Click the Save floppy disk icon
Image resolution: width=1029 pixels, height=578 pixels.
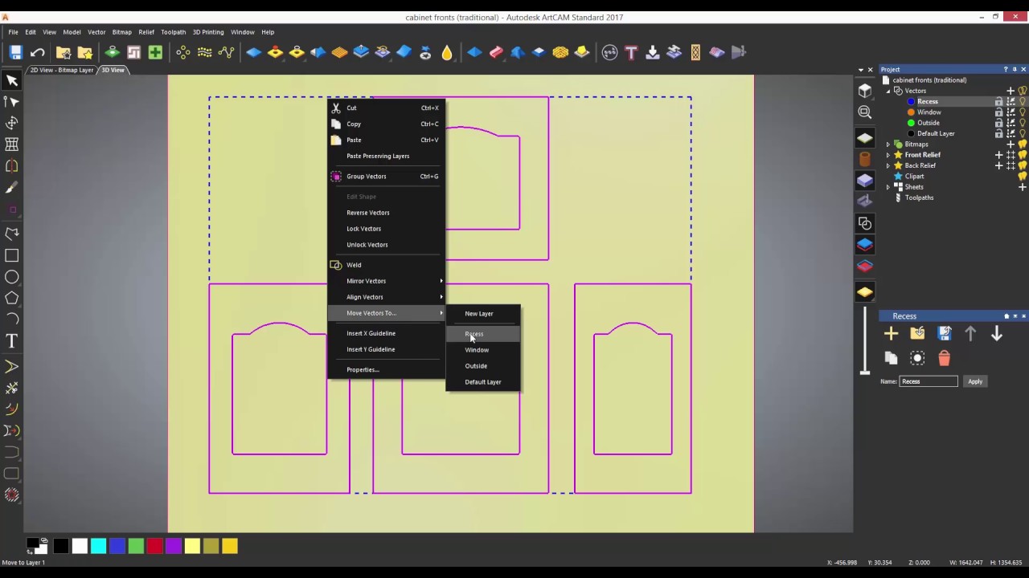point(15,53)
